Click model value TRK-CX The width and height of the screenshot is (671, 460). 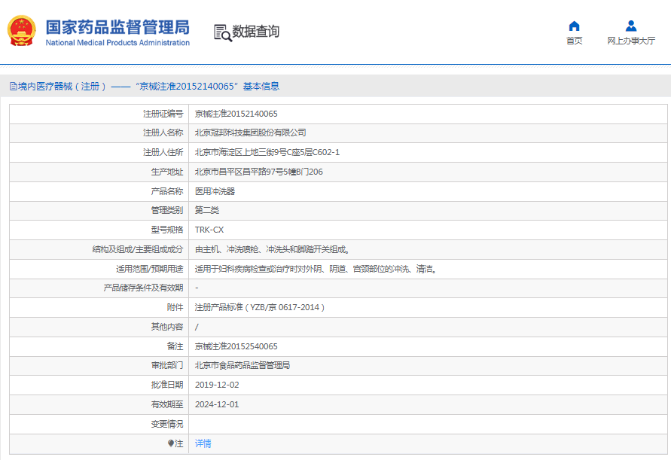[x=209, y=230]
